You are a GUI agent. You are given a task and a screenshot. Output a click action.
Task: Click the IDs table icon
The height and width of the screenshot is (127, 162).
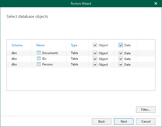pyautogui.click(x=39, y=59)
